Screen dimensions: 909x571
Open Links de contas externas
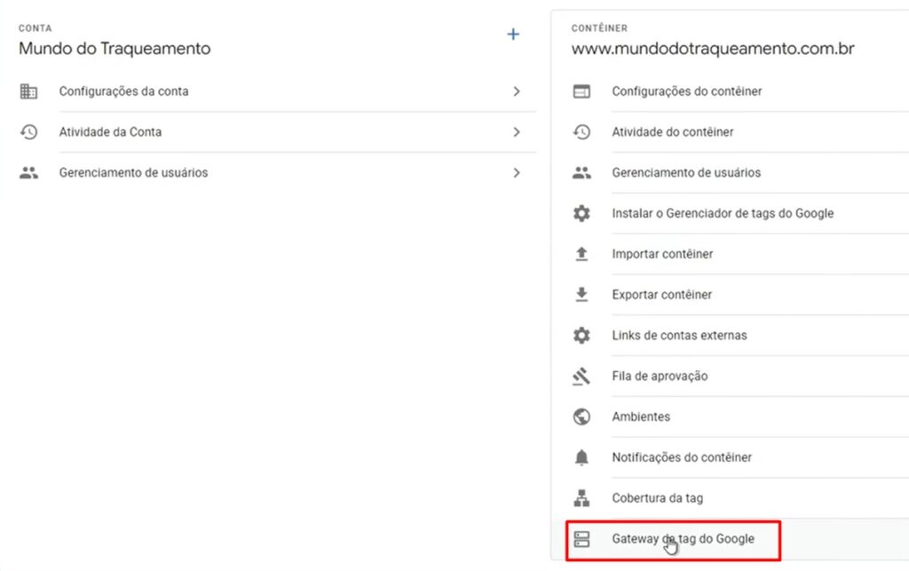click(679, 336)
